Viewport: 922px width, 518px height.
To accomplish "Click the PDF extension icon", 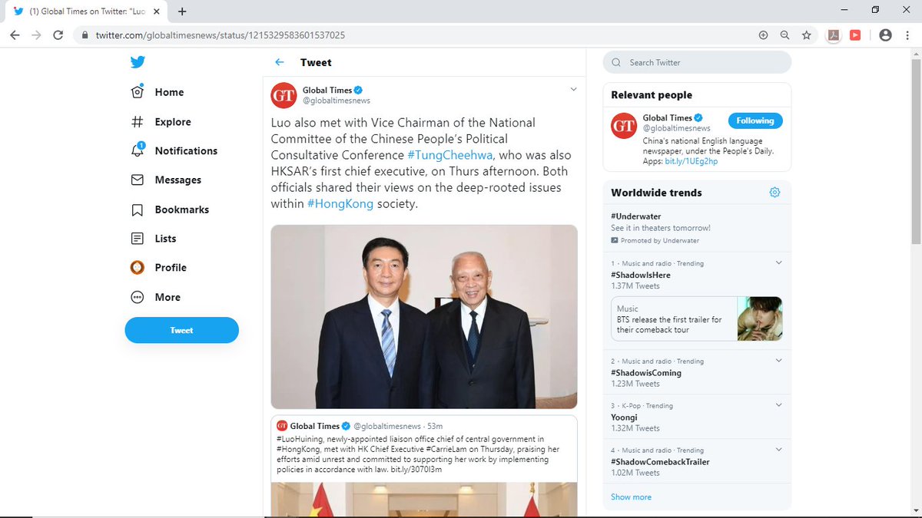I will 834,35.
